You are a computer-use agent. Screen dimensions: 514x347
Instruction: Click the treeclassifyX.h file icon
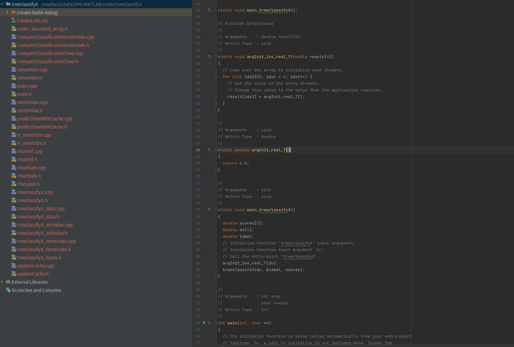[x=14, y=200]
